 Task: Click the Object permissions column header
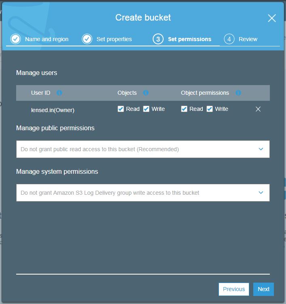tap(205, 93)
